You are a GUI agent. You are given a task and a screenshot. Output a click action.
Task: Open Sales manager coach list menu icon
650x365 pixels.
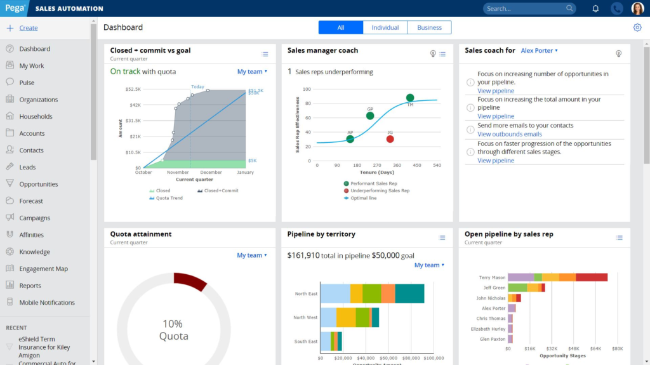tap(442, 54)
